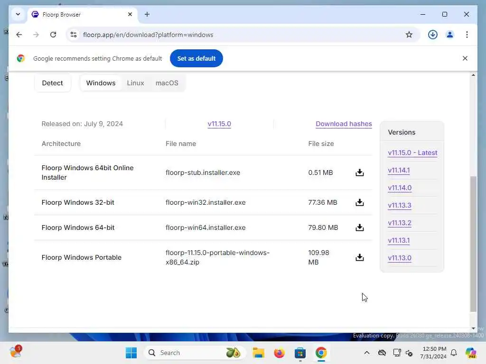Select v11.15.0 - Latest version
The width and height of the screenshot is (486, 364).
(x=412, y=153)
